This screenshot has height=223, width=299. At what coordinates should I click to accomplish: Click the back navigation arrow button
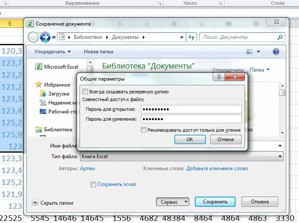[x=33, y=37]
